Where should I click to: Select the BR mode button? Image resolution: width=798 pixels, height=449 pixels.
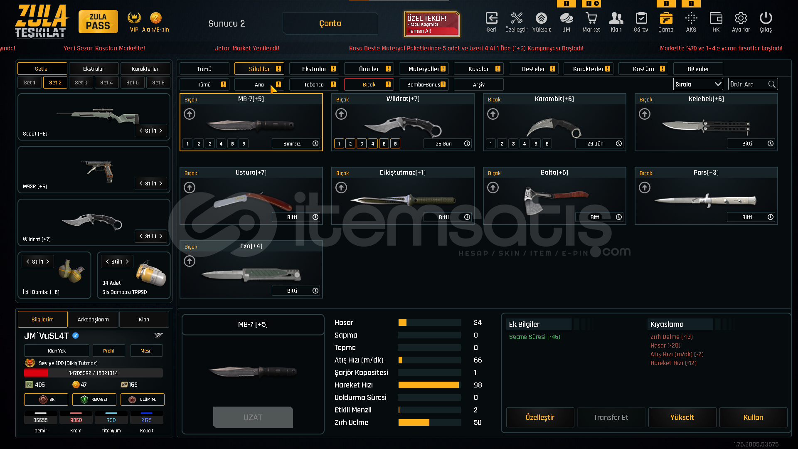46,399
